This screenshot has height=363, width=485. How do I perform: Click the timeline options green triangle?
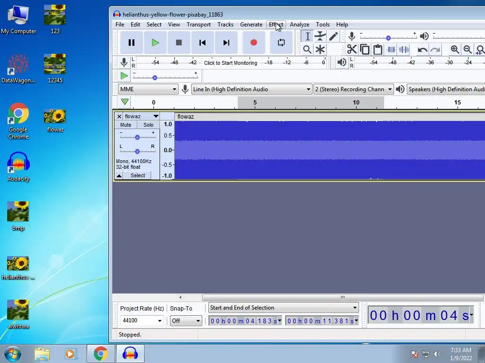point(125,102)
